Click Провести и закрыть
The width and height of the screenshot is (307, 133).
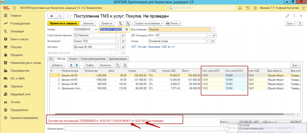tap(63, 23)
